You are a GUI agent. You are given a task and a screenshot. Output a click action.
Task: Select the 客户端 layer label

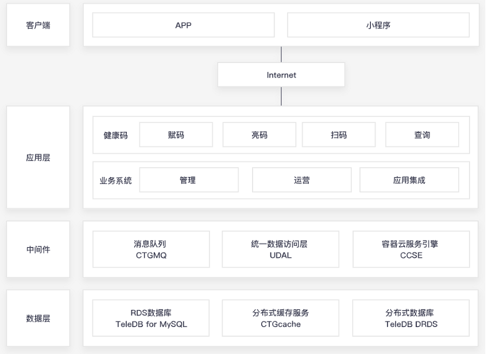tap(38, 25)
